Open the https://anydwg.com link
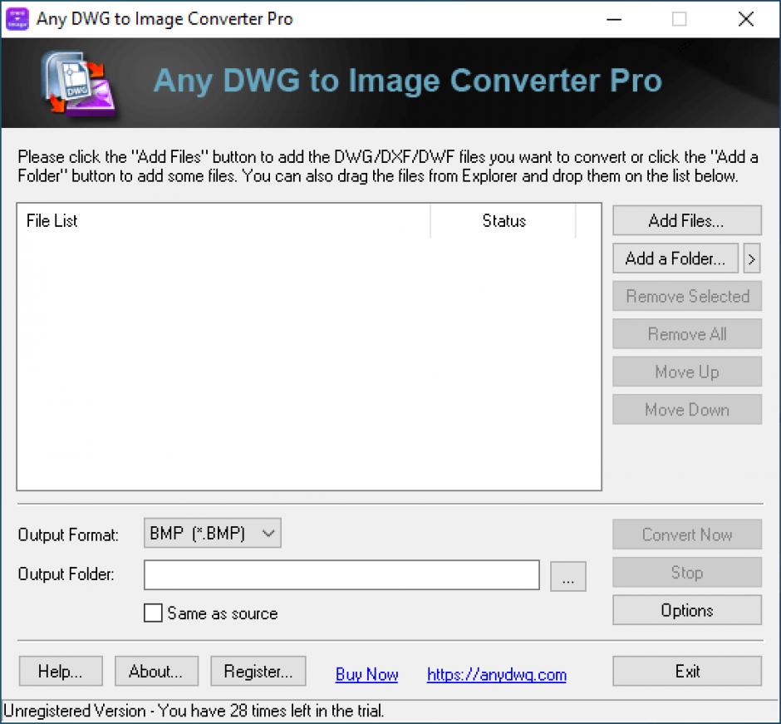Screen dimensions: 781x724 (497, 674)
